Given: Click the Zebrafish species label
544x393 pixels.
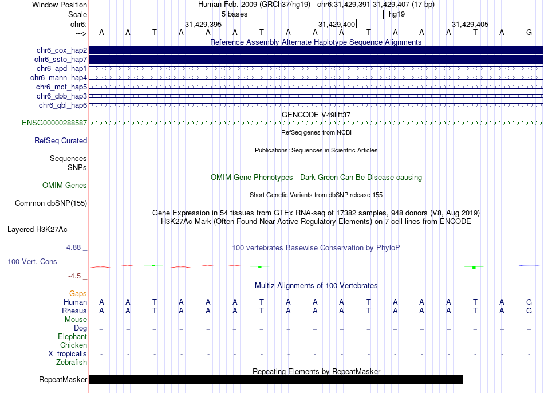Looking at the screenshot, I should (72, 363).
